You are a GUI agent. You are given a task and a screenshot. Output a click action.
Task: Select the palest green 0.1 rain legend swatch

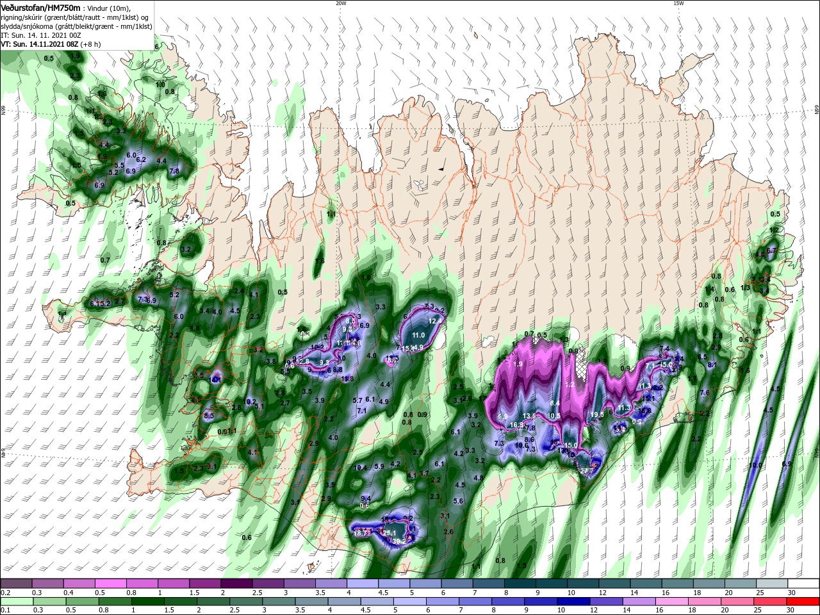click(17, 602)
